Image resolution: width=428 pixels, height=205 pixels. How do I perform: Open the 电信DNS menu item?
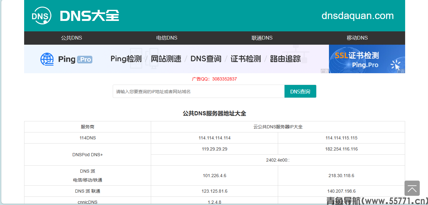click(167, 38)
